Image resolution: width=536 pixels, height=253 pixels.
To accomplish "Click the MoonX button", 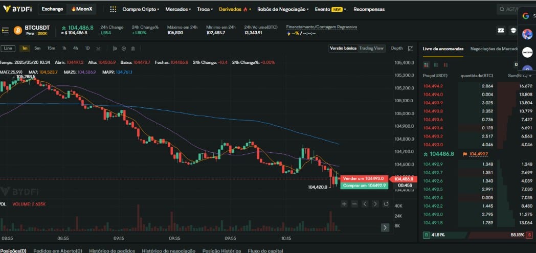I will [82, 9].
